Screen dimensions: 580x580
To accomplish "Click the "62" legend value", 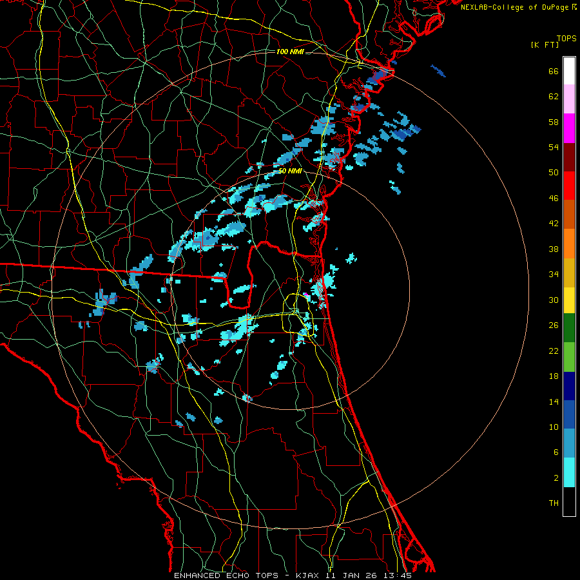I will click(554, 97).
